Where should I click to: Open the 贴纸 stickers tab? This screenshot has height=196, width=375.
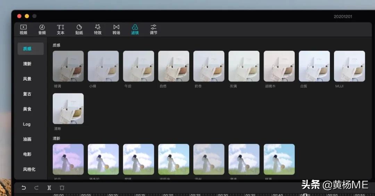tap(79, 29)
